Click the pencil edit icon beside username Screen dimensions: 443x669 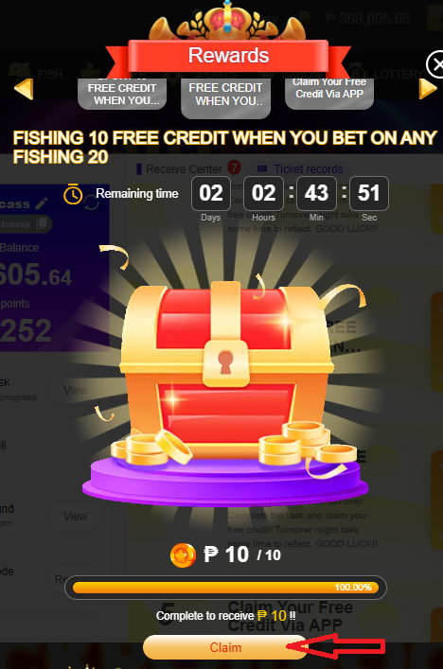pyautogui.click(x=42, y=203)
